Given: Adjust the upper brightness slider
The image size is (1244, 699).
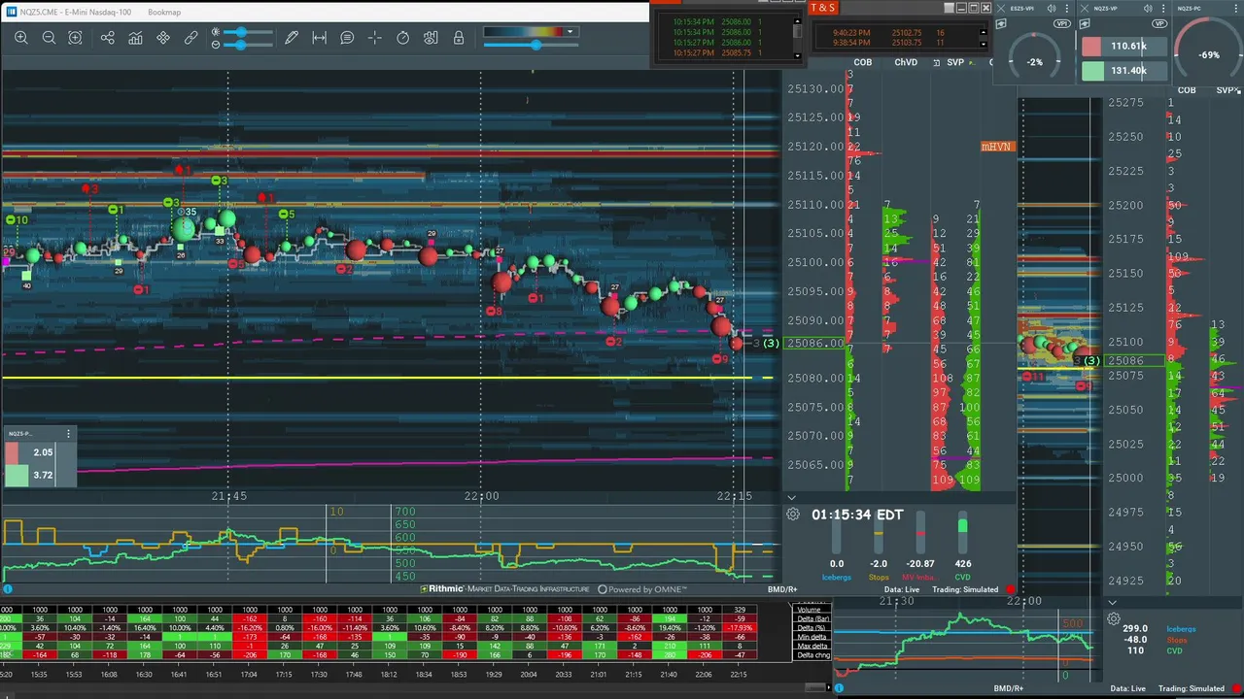Looking at the screenshot, I should [x=248, y=32].
